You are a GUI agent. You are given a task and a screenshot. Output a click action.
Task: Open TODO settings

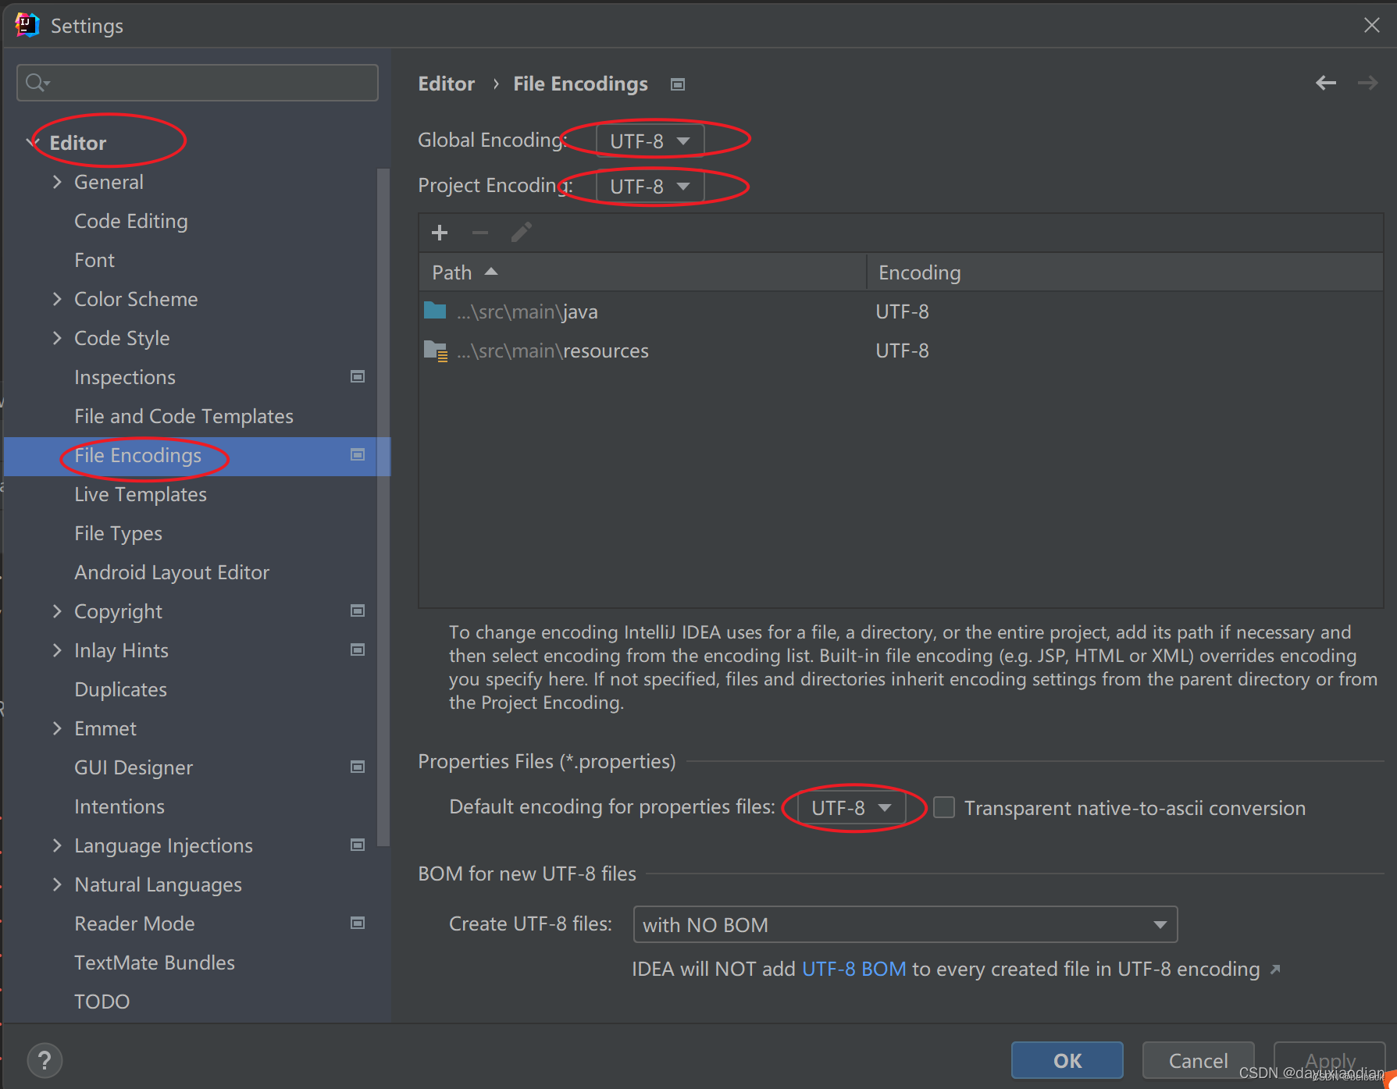coord(102,1002)
